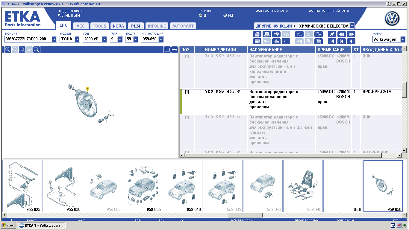Go to previous page with document-left icon
The width and height of the screenshot is (409, 230).
(x=342, y=34)
